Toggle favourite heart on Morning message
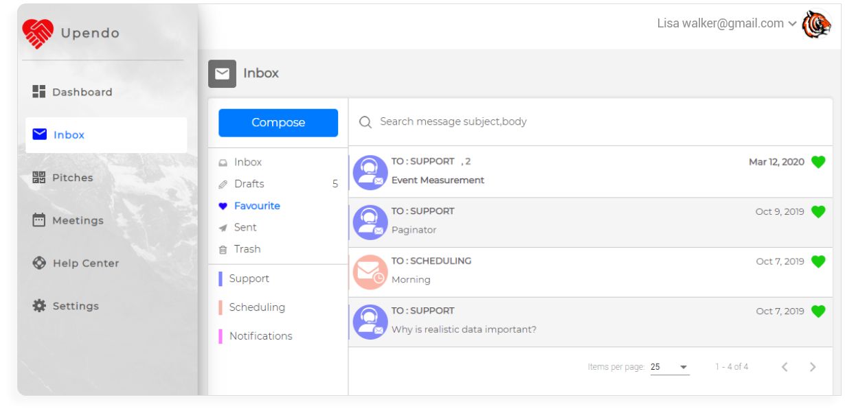845x413 pixels. (818, 261)
